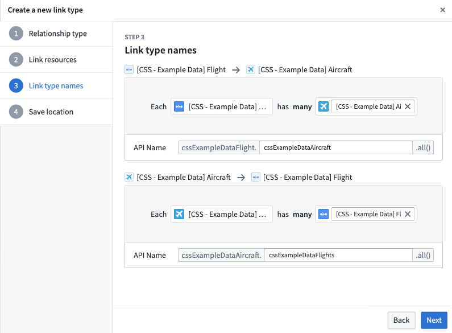Click the second Each object box
This screenshot has width=452, height=333.
point(222,214)
